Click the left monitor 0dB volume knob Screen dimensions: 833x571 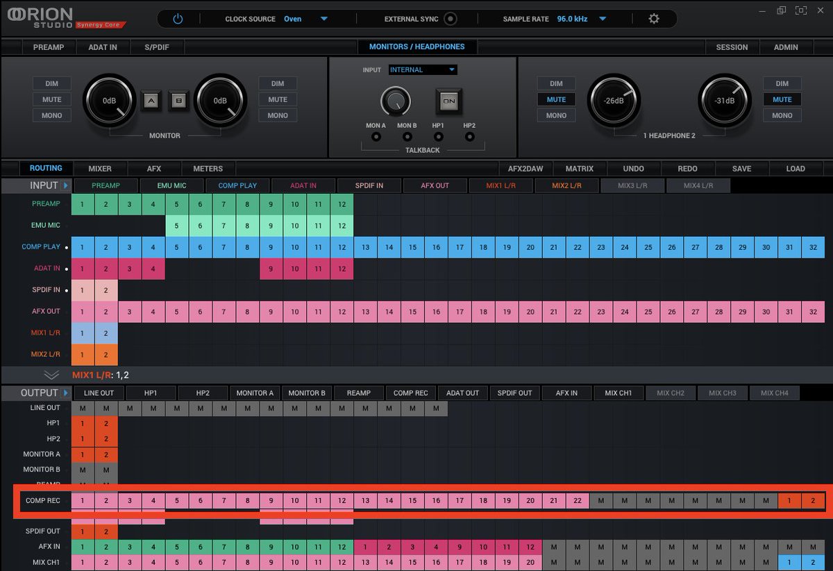pos(109,101)
